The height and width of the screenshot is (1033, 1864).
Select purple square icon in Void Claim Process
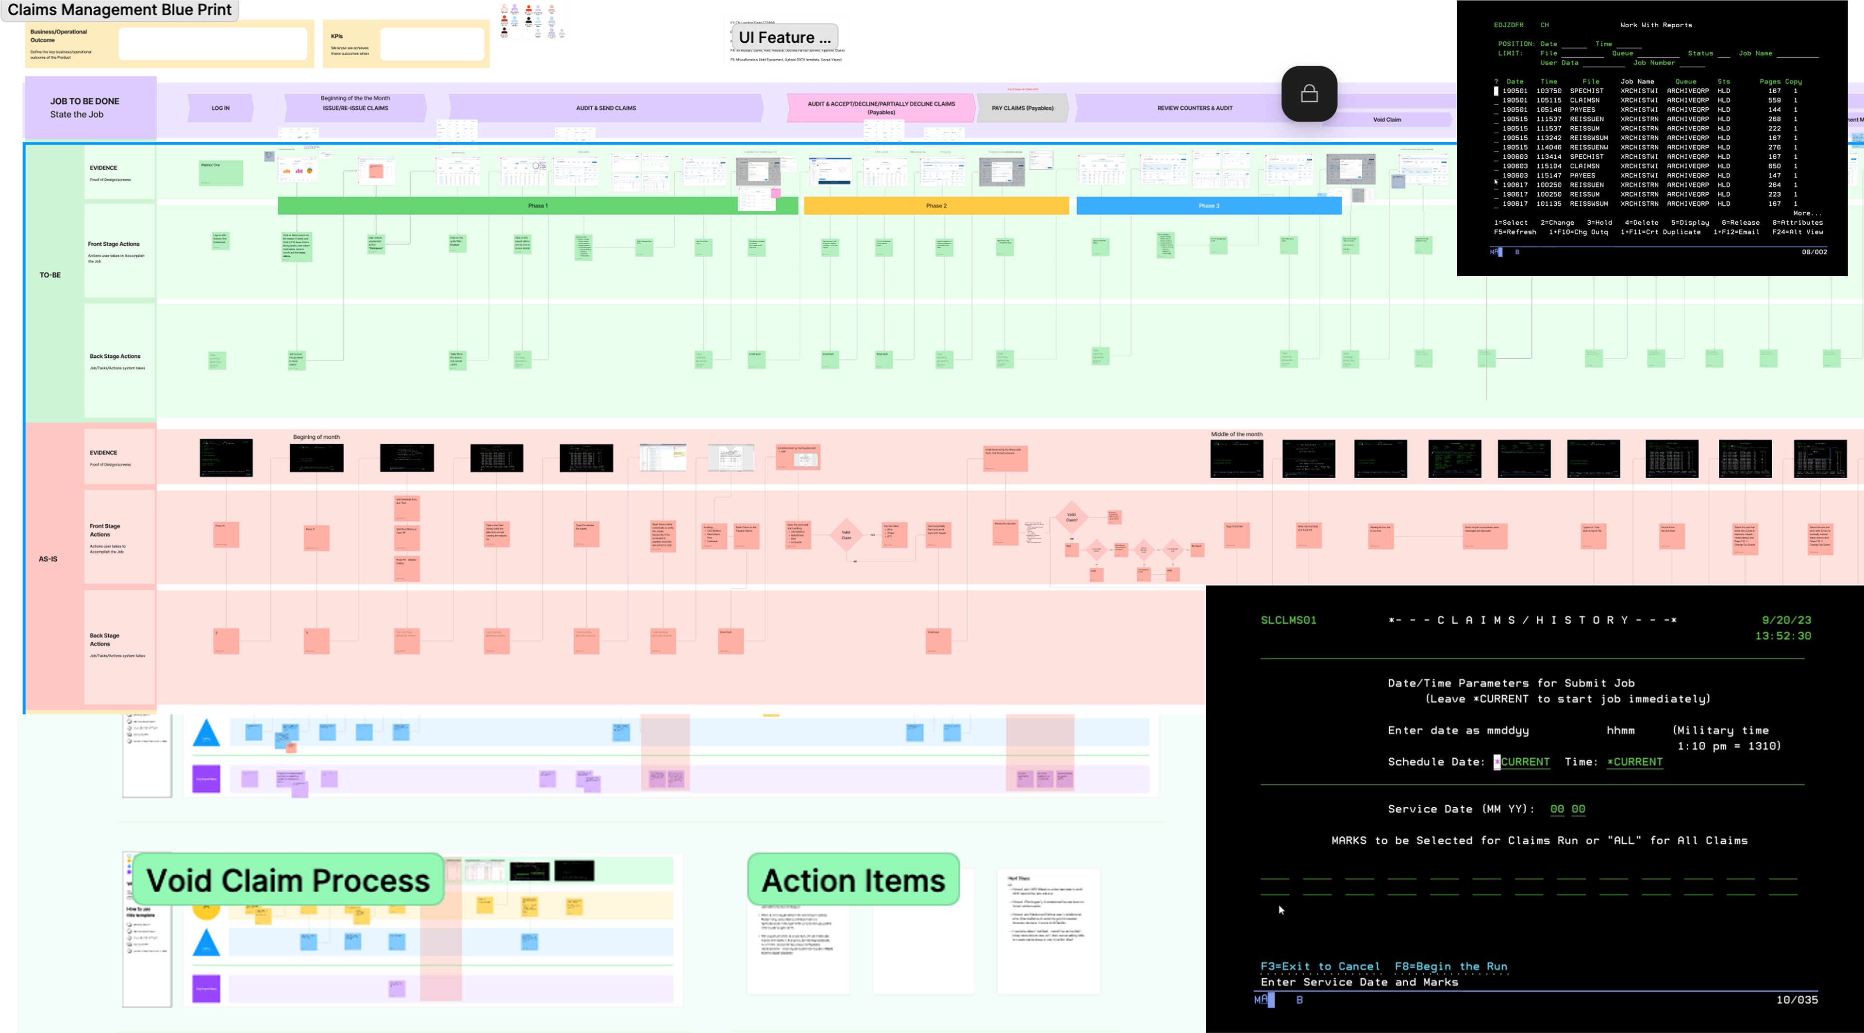(206, 988)
